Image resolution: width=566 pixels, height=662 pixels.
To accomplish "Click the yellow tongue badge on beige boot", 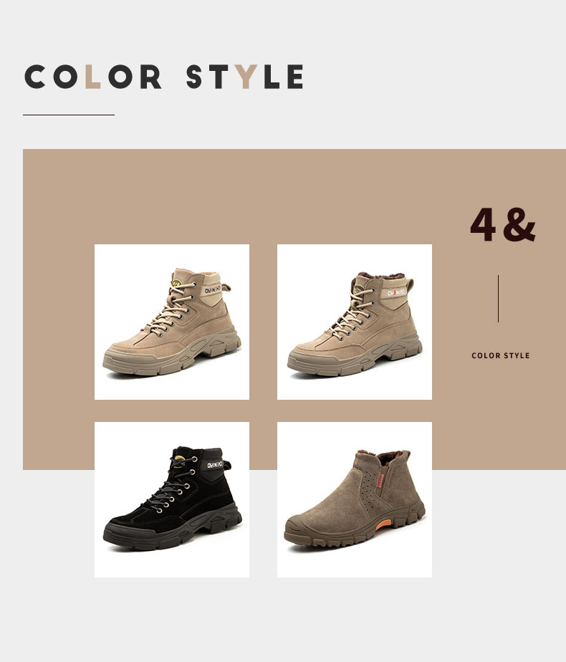I will click(176, 283).
